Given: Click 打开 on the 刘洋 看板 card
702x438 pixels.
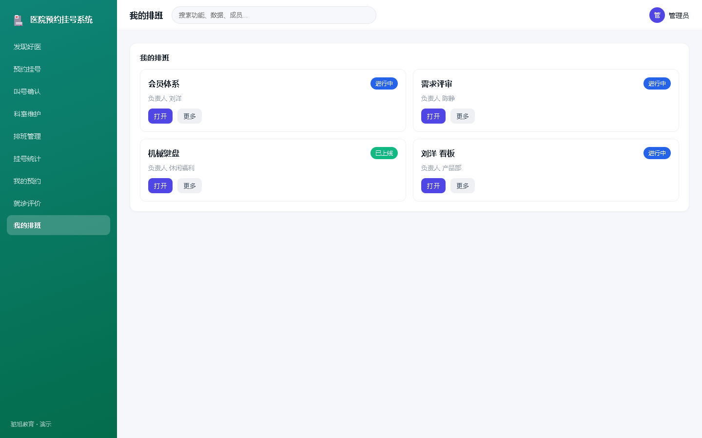Looking at the screenshot, I should point(433,186).
